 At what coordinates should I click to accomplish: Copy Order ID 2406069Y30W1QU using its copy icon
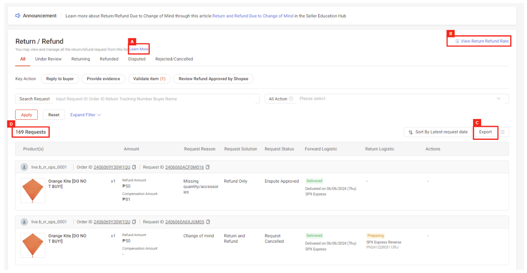pos(134,167)
